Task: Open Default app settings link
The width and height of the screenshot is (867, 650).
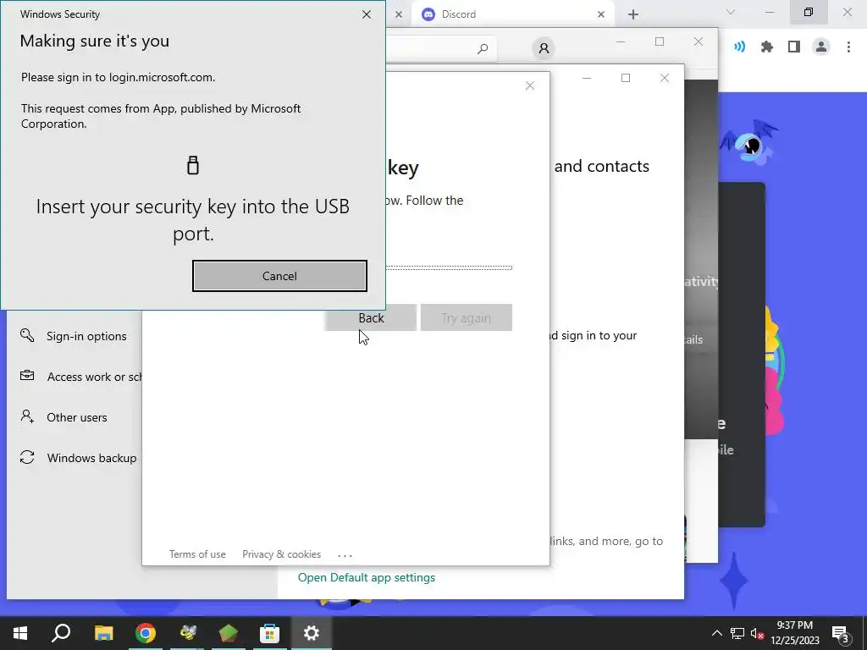Action: 366,577
